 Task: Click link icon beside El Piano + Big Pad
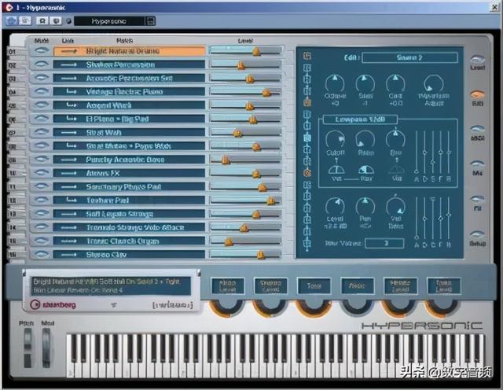click(x=72, y=119)
